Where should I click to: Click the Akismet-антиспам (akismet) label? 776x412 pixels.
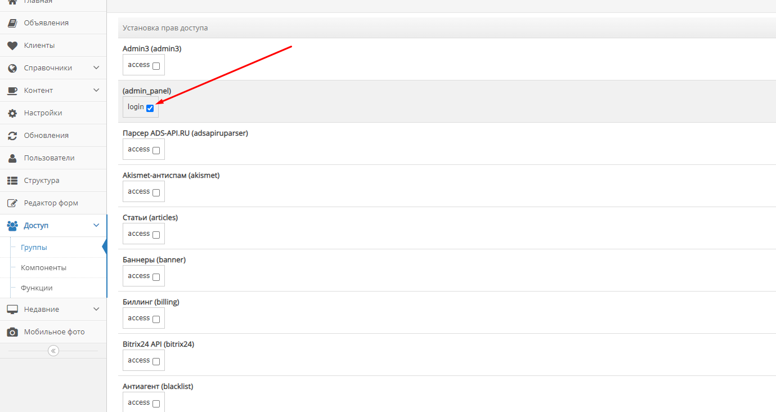171,176
